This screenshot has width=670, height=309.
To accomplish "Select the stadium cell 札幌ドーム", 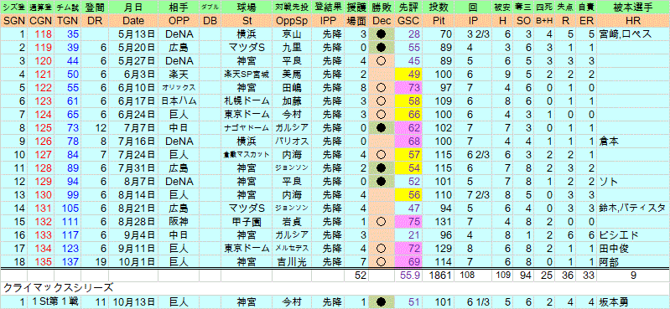I will (x=247, y=101).
